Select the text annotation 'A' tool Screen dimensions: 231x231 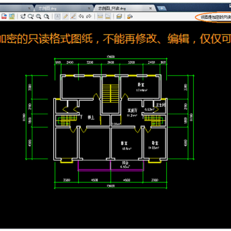pyautogui.click(x=57, y=16)
